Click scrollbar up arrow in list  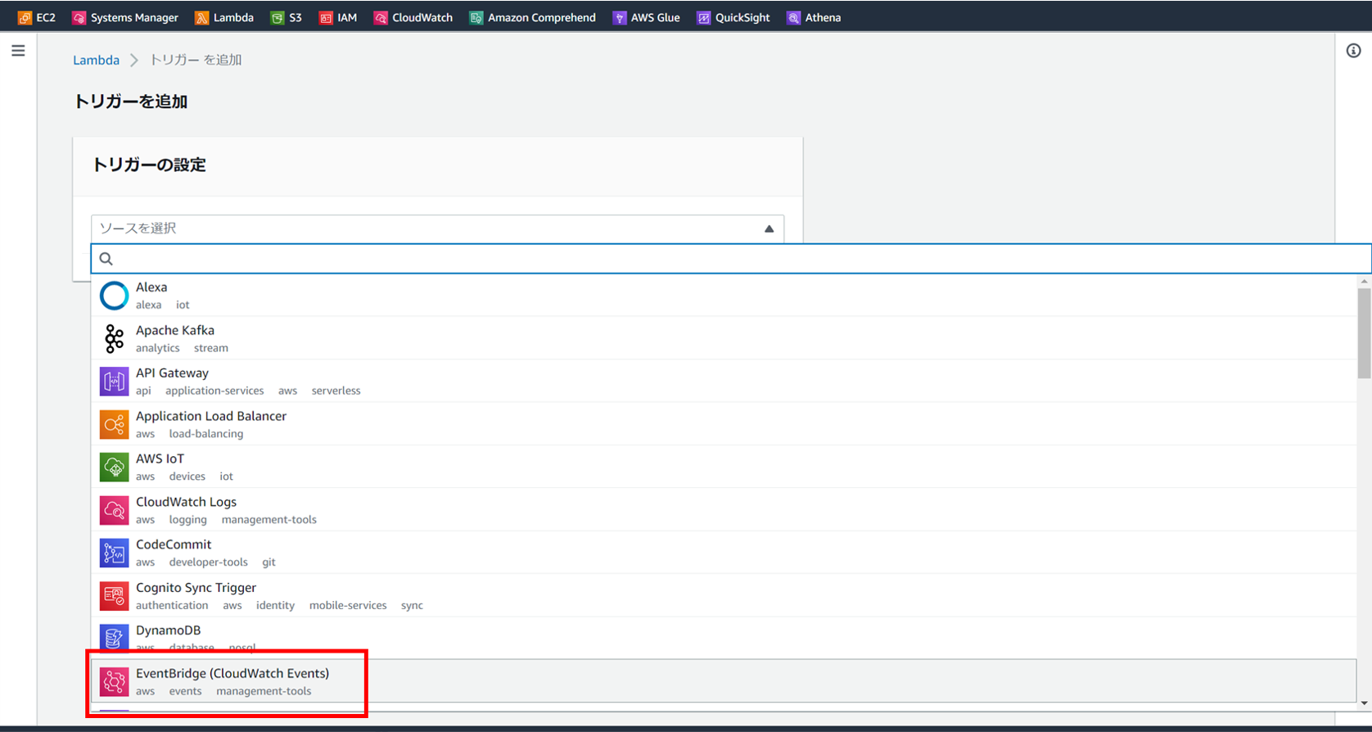[1364, 282]
